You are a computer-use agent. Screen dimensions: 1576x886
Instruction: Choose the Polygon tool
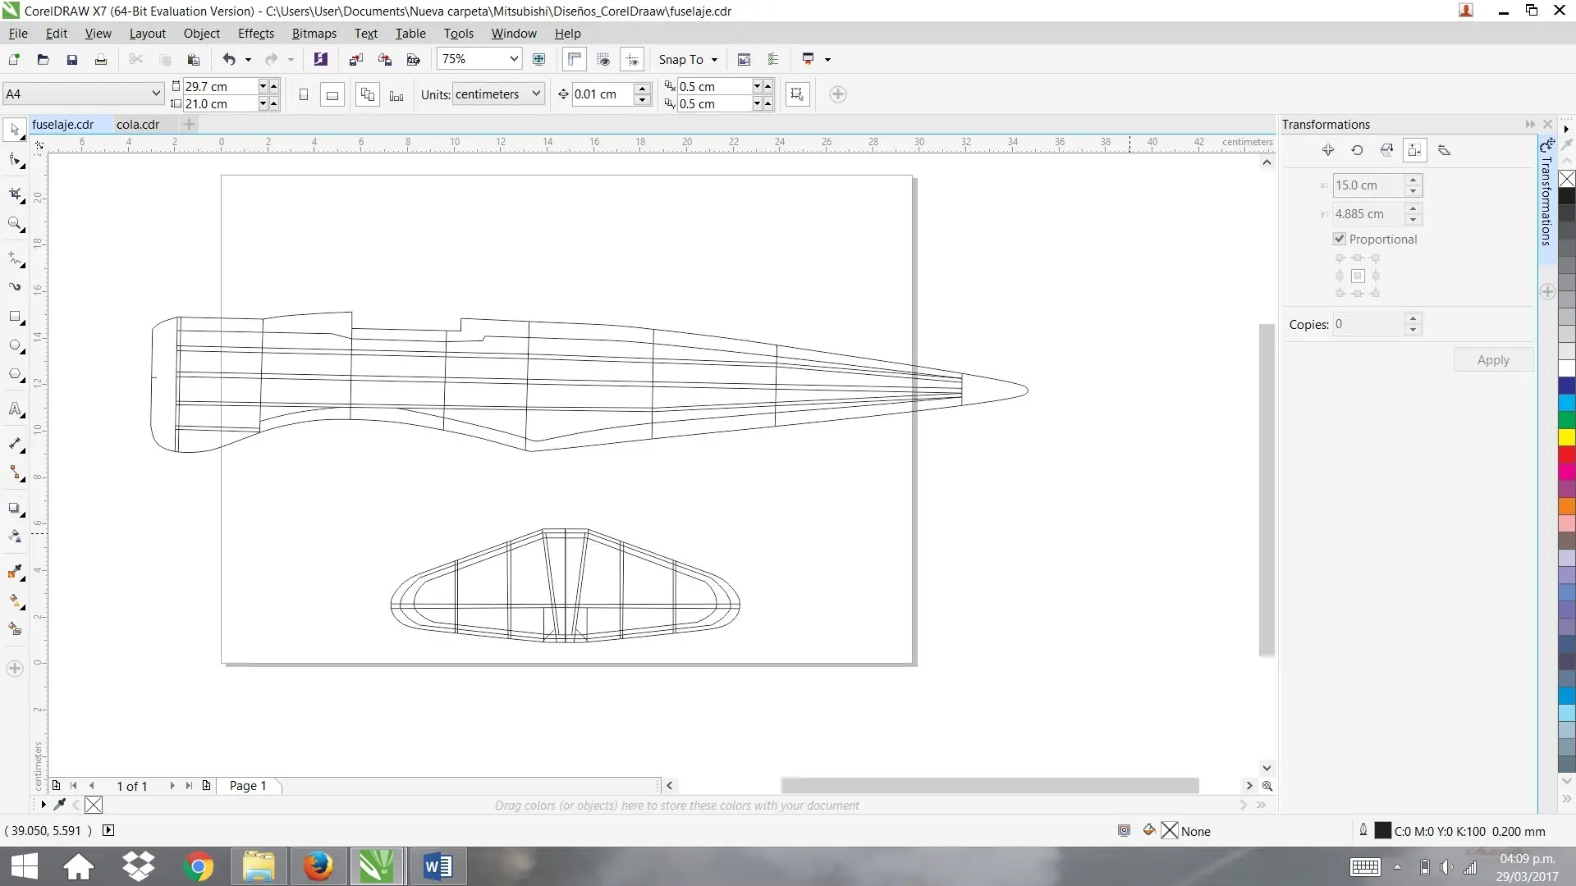[x=15, y=375]
